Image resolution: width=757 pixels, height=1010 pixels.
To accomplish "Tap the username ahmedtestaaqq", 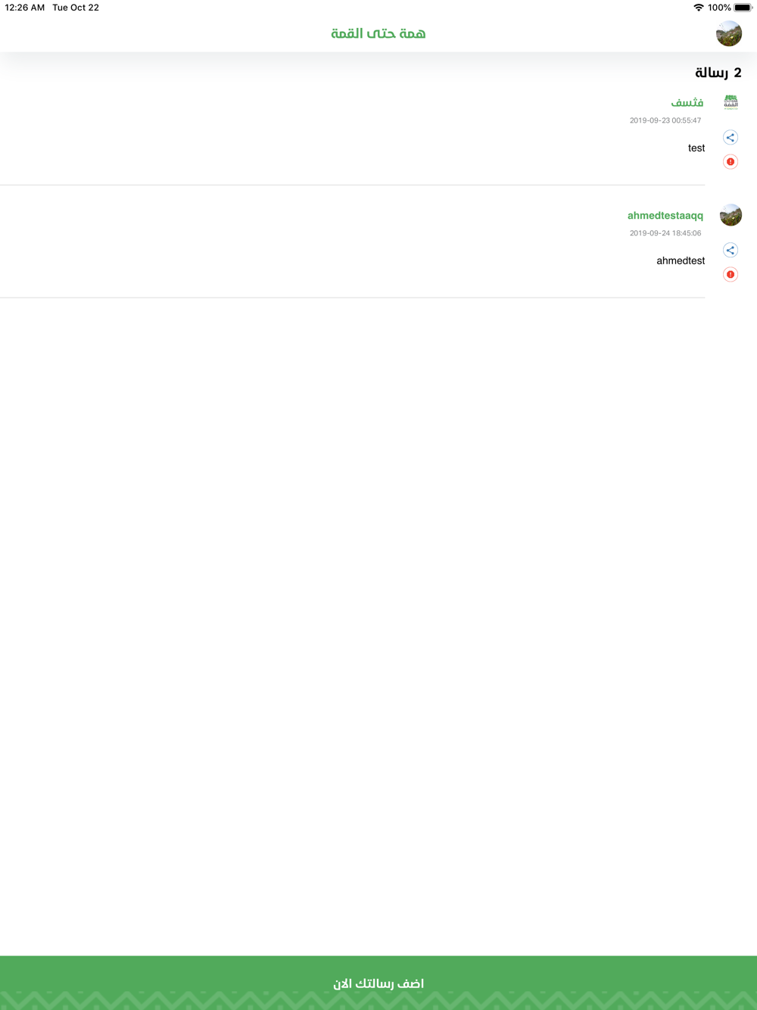I will pos(665,216).
